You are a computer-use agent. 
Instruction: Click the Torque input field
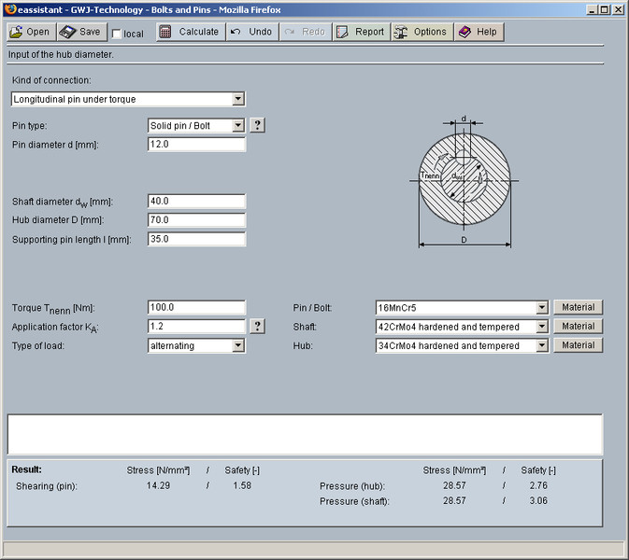(196, 307)
